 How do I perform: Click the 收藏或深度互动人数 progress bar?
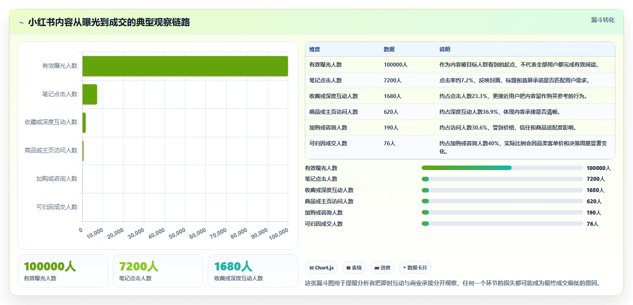pyautogui.click(x=502, y=190)
